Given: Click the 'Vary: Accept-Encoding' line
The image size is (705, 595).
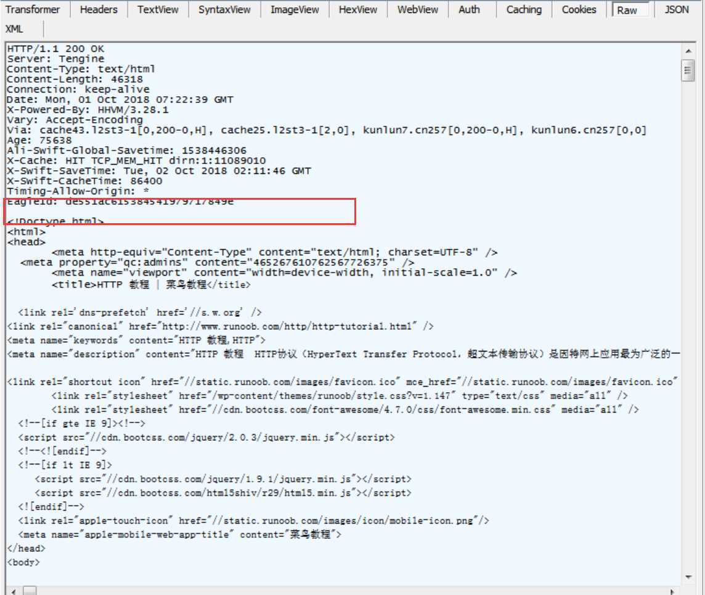Looking at the screenshot, I should (75, 120).
